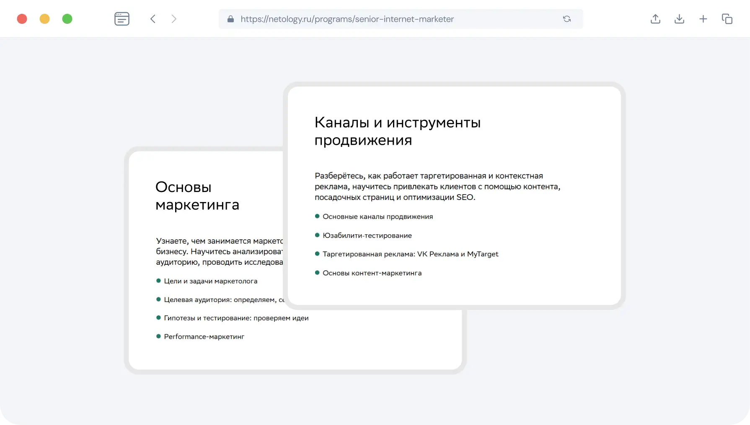Viewport: 750px width, 425px height.
Task: Click the 'Основы маркетинга' card heading
Action: pos(197,196)
